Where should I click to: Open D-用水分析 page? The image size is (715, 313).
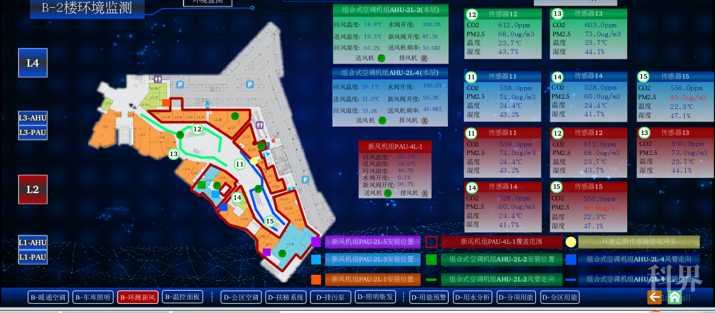coord(473,297)
